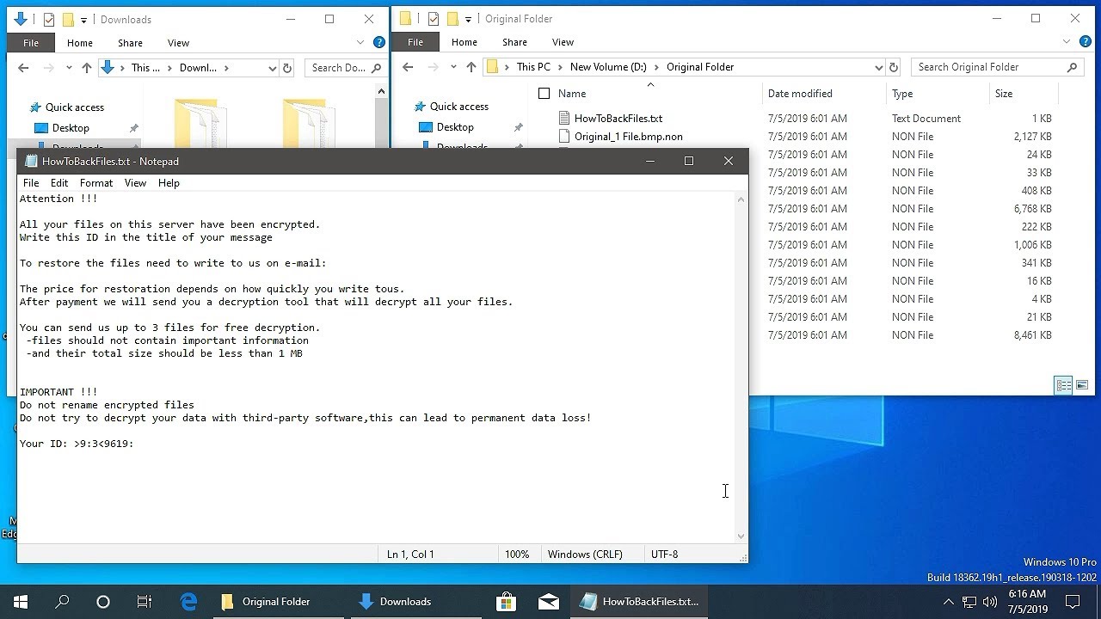The width and height of the screenshot is (1101, 619).
Task: Go up one level in Downloads window
Action: click(x=86, y=68)
